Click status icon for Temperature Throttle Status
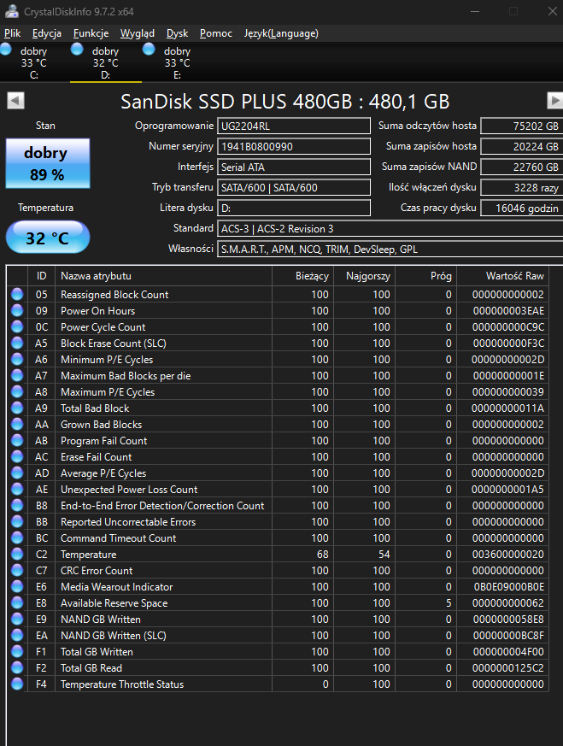The height and width of the screenshot is (746, 563). coord(17,684)
